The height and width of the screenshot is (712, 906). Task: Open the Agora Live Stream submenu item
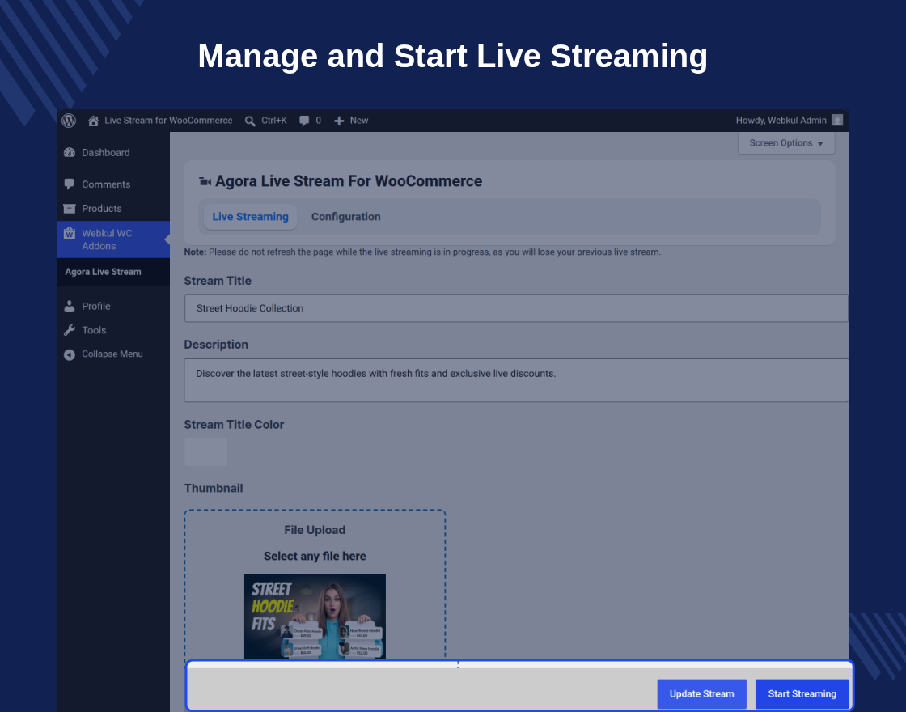103,272
